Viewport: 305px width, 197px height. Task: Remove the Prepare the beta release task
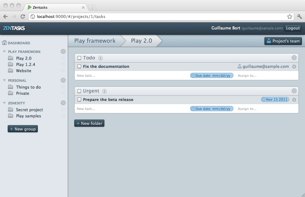click(x=294, y=100)
